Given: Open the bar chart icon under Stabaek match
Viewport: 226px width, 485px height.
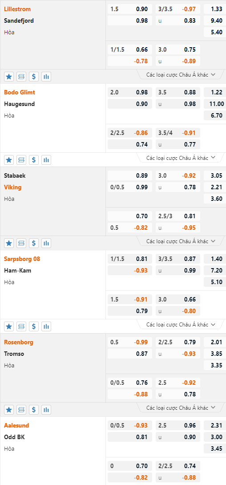Looking at the screenshot, I should click(46, 243).
